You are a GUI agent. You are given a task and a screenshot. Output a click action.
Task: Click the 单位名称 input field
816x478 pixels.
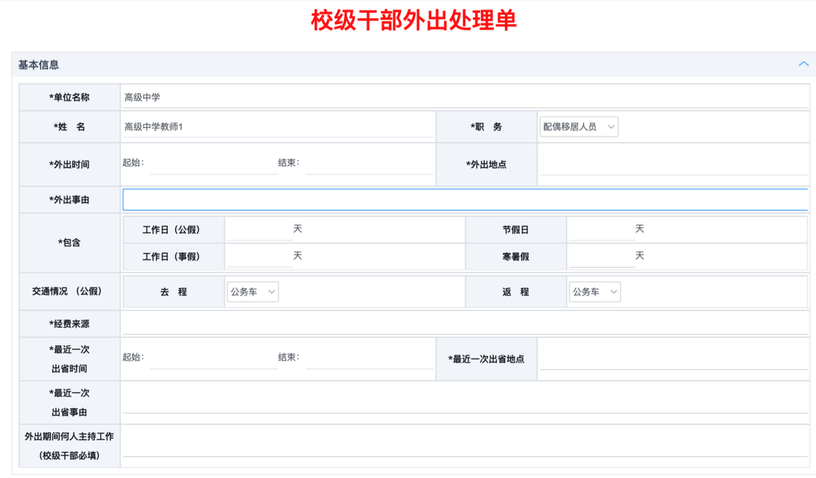(x=464, y=97)
